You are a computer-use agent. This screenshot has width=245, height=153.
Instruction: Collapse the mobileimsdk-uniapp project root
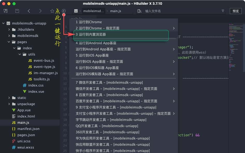3,23
